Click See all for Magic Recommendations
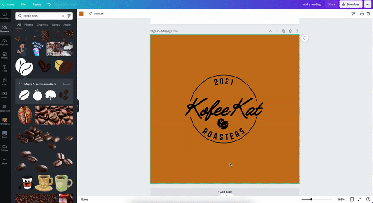 point(66,84)
